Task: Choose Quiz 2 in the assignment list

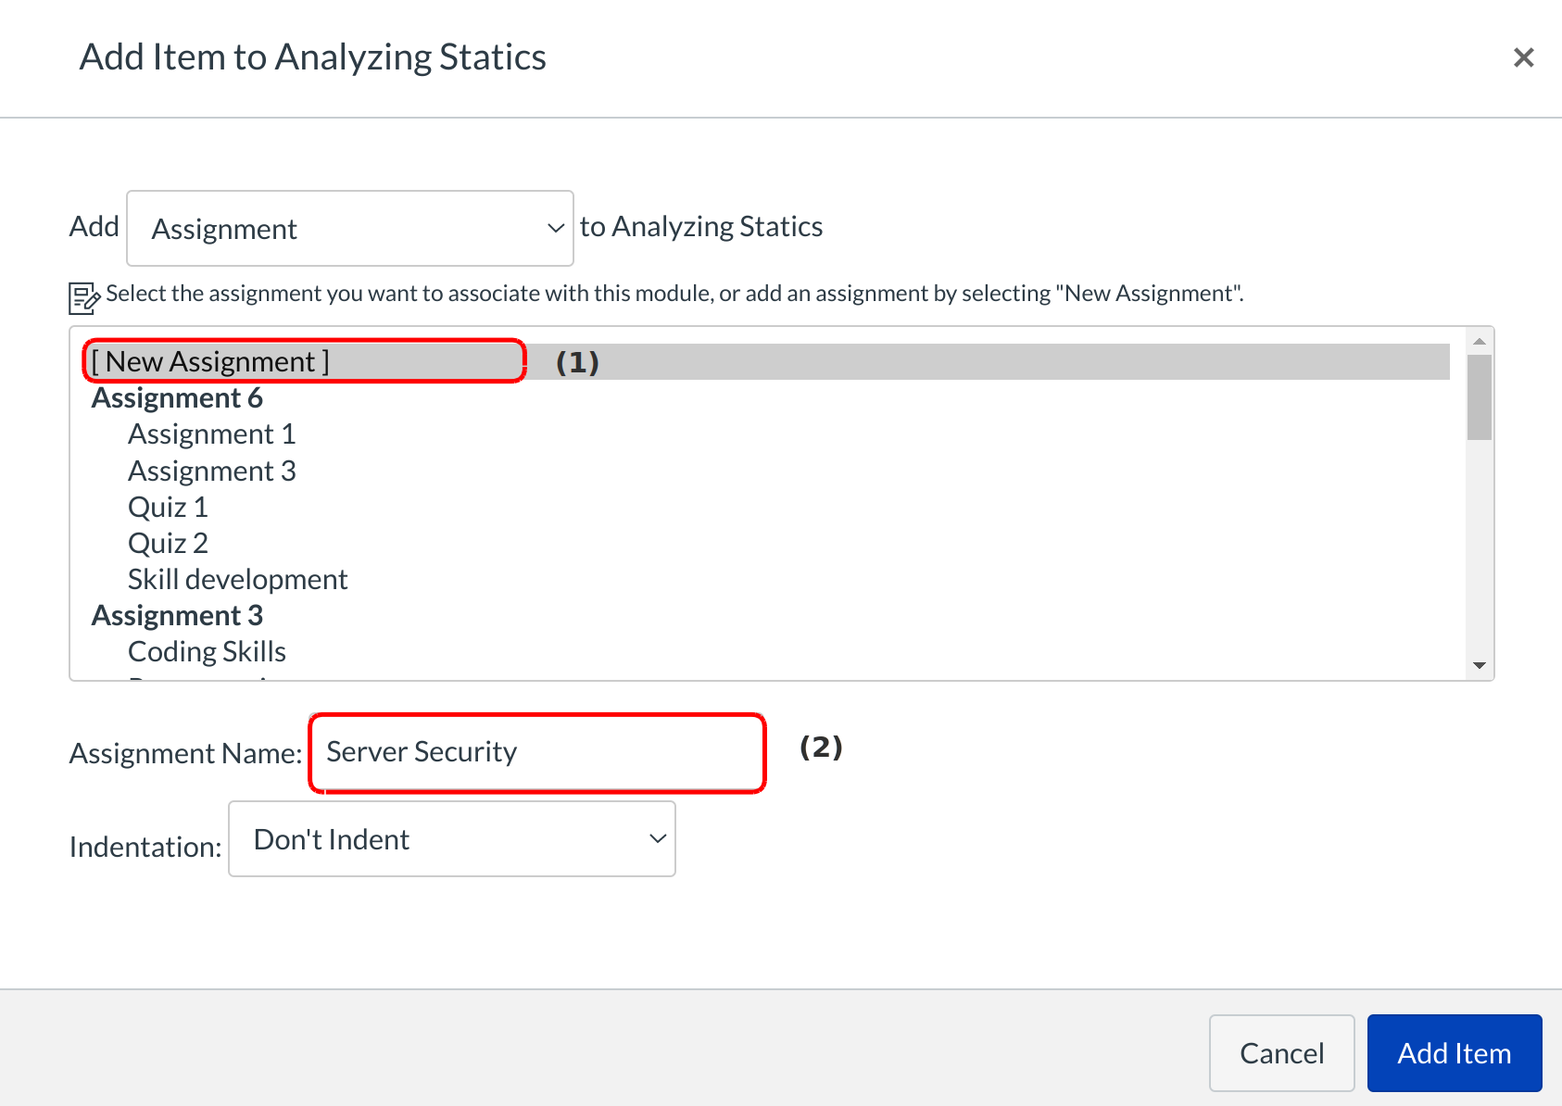Action: click(x=168, y=544)
